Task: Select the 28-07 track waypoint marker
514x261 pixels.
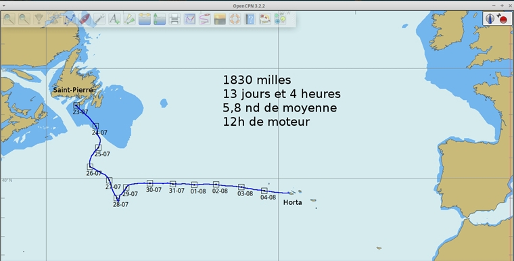Action: point(117,198)
